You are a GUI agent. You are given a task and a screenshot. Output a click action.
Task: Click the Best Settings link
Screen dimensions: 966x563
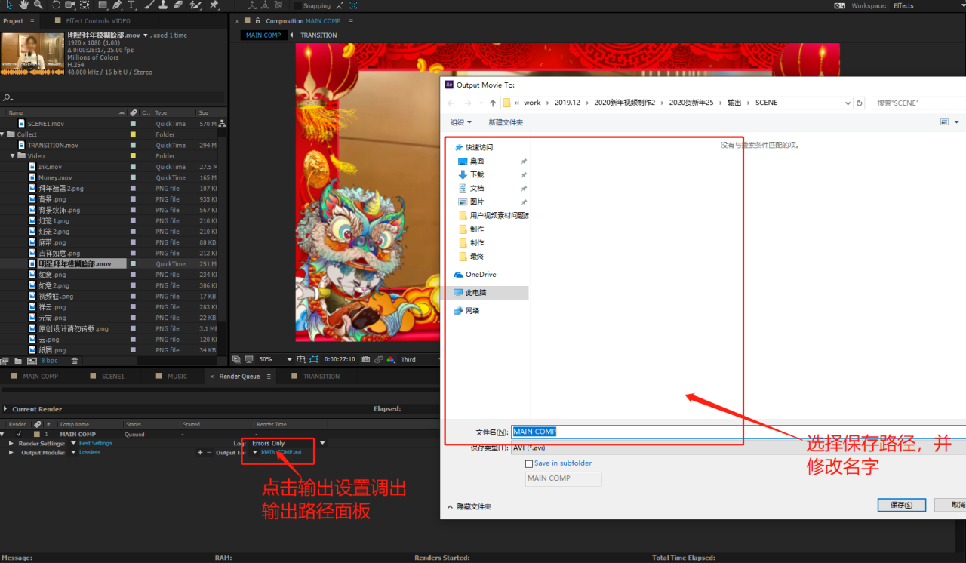click(x=96, y=443)
